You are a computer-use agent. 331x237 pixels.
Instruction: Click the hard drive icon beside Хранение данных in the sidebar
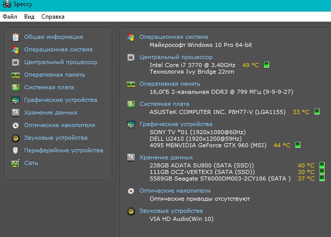[x=16, y=112]
